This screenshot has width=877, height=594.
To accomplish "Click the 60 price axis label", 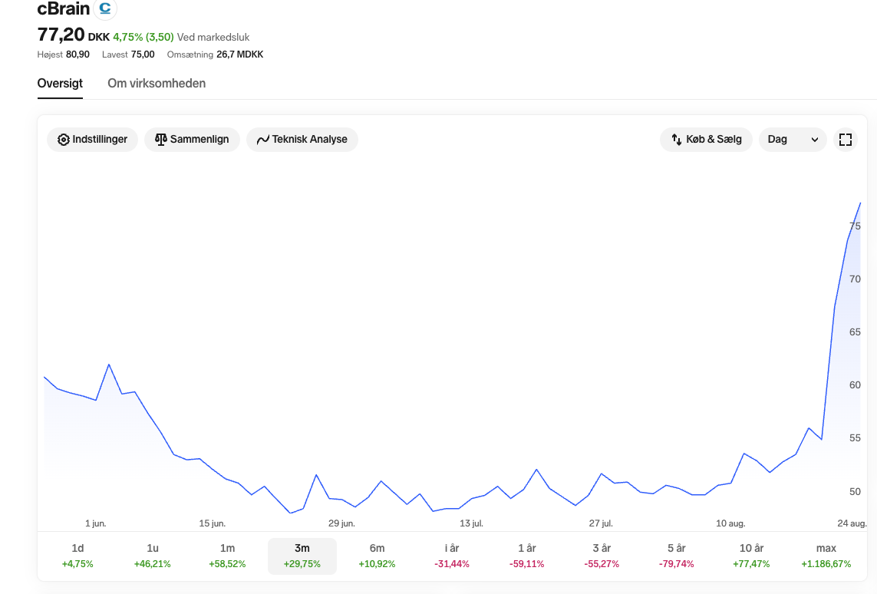I will 855,385.
